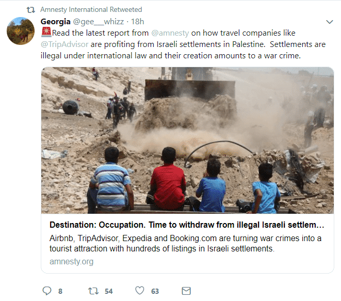Open the 18h timestamp link
341x301 pixels.
[x=137, y=22]
